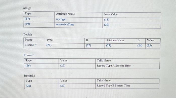
Task: Click the Decide if name cell
Action: pos(34,45)
